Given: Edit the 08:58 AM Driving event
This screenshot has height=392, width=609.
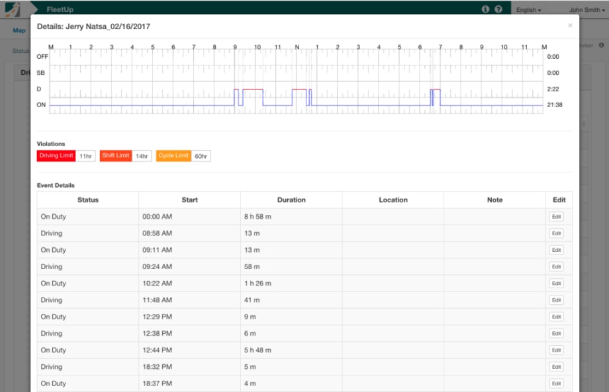Looking at the screenshot, I should pos(556,233).
